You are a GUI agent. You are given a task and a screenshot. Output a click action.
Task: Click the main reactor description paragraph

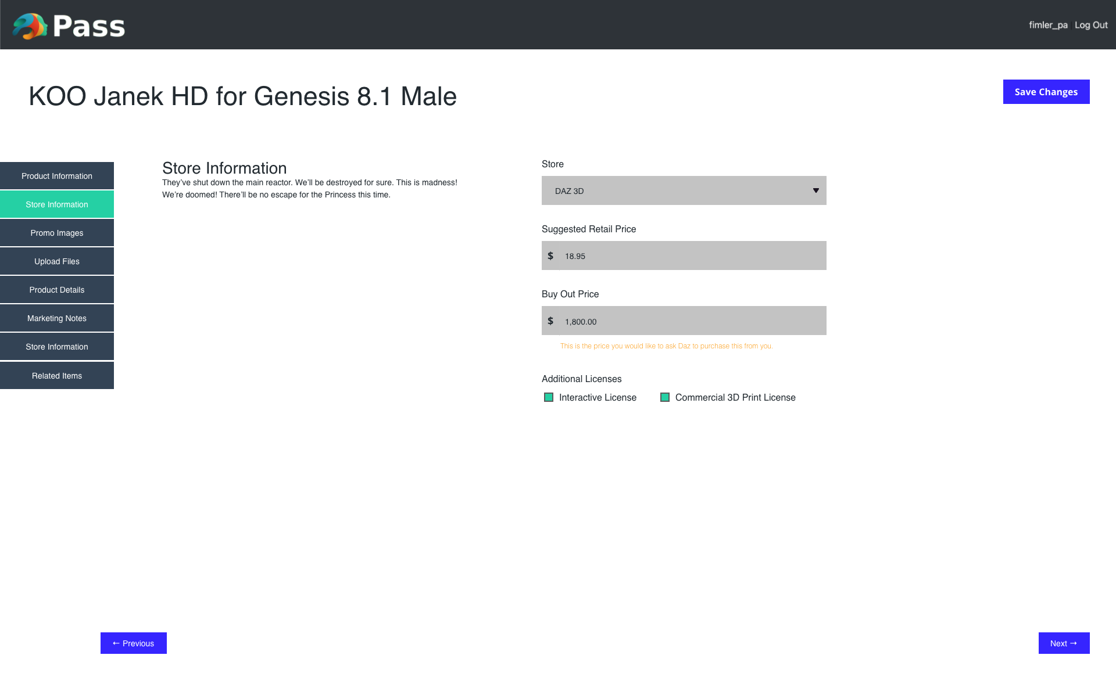click(x=310, y=189)
